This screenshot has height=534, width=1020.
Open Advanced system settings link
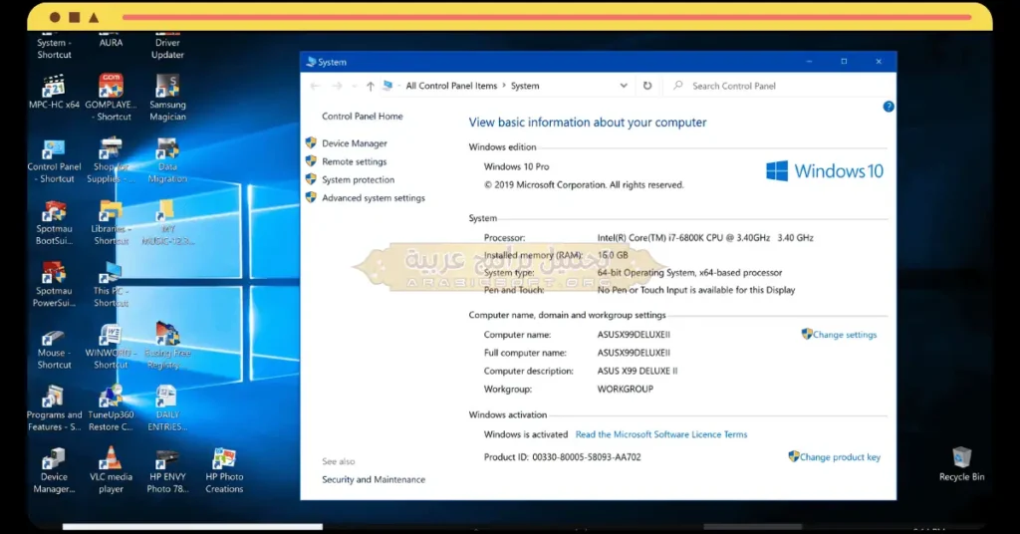tap(373, 197)
